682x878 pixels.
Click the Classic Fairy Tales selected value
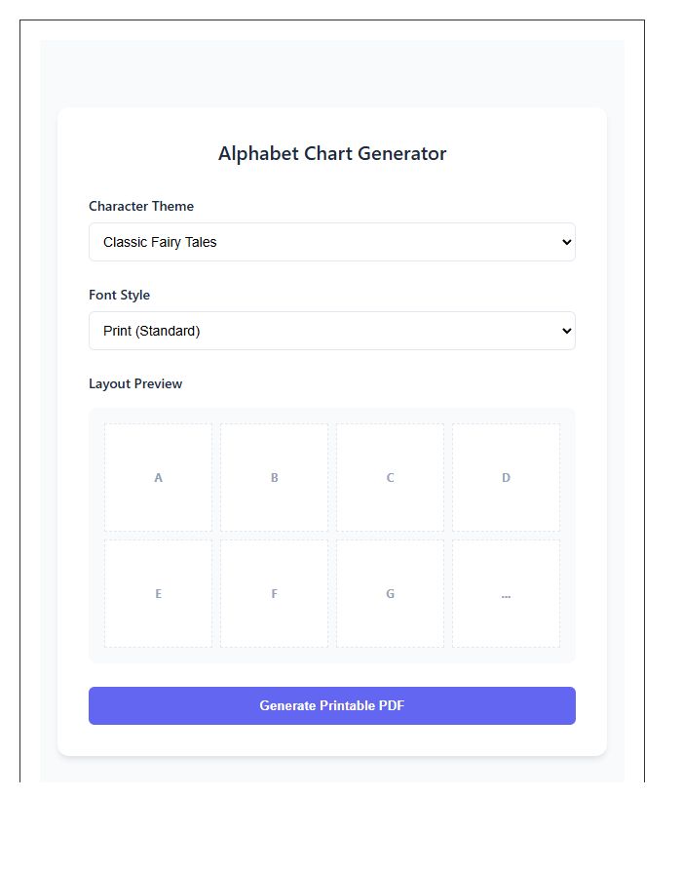point(160,242)
